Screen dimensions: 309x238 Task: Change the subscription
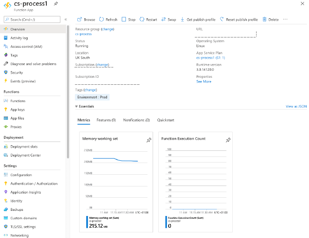coord(102,65)
